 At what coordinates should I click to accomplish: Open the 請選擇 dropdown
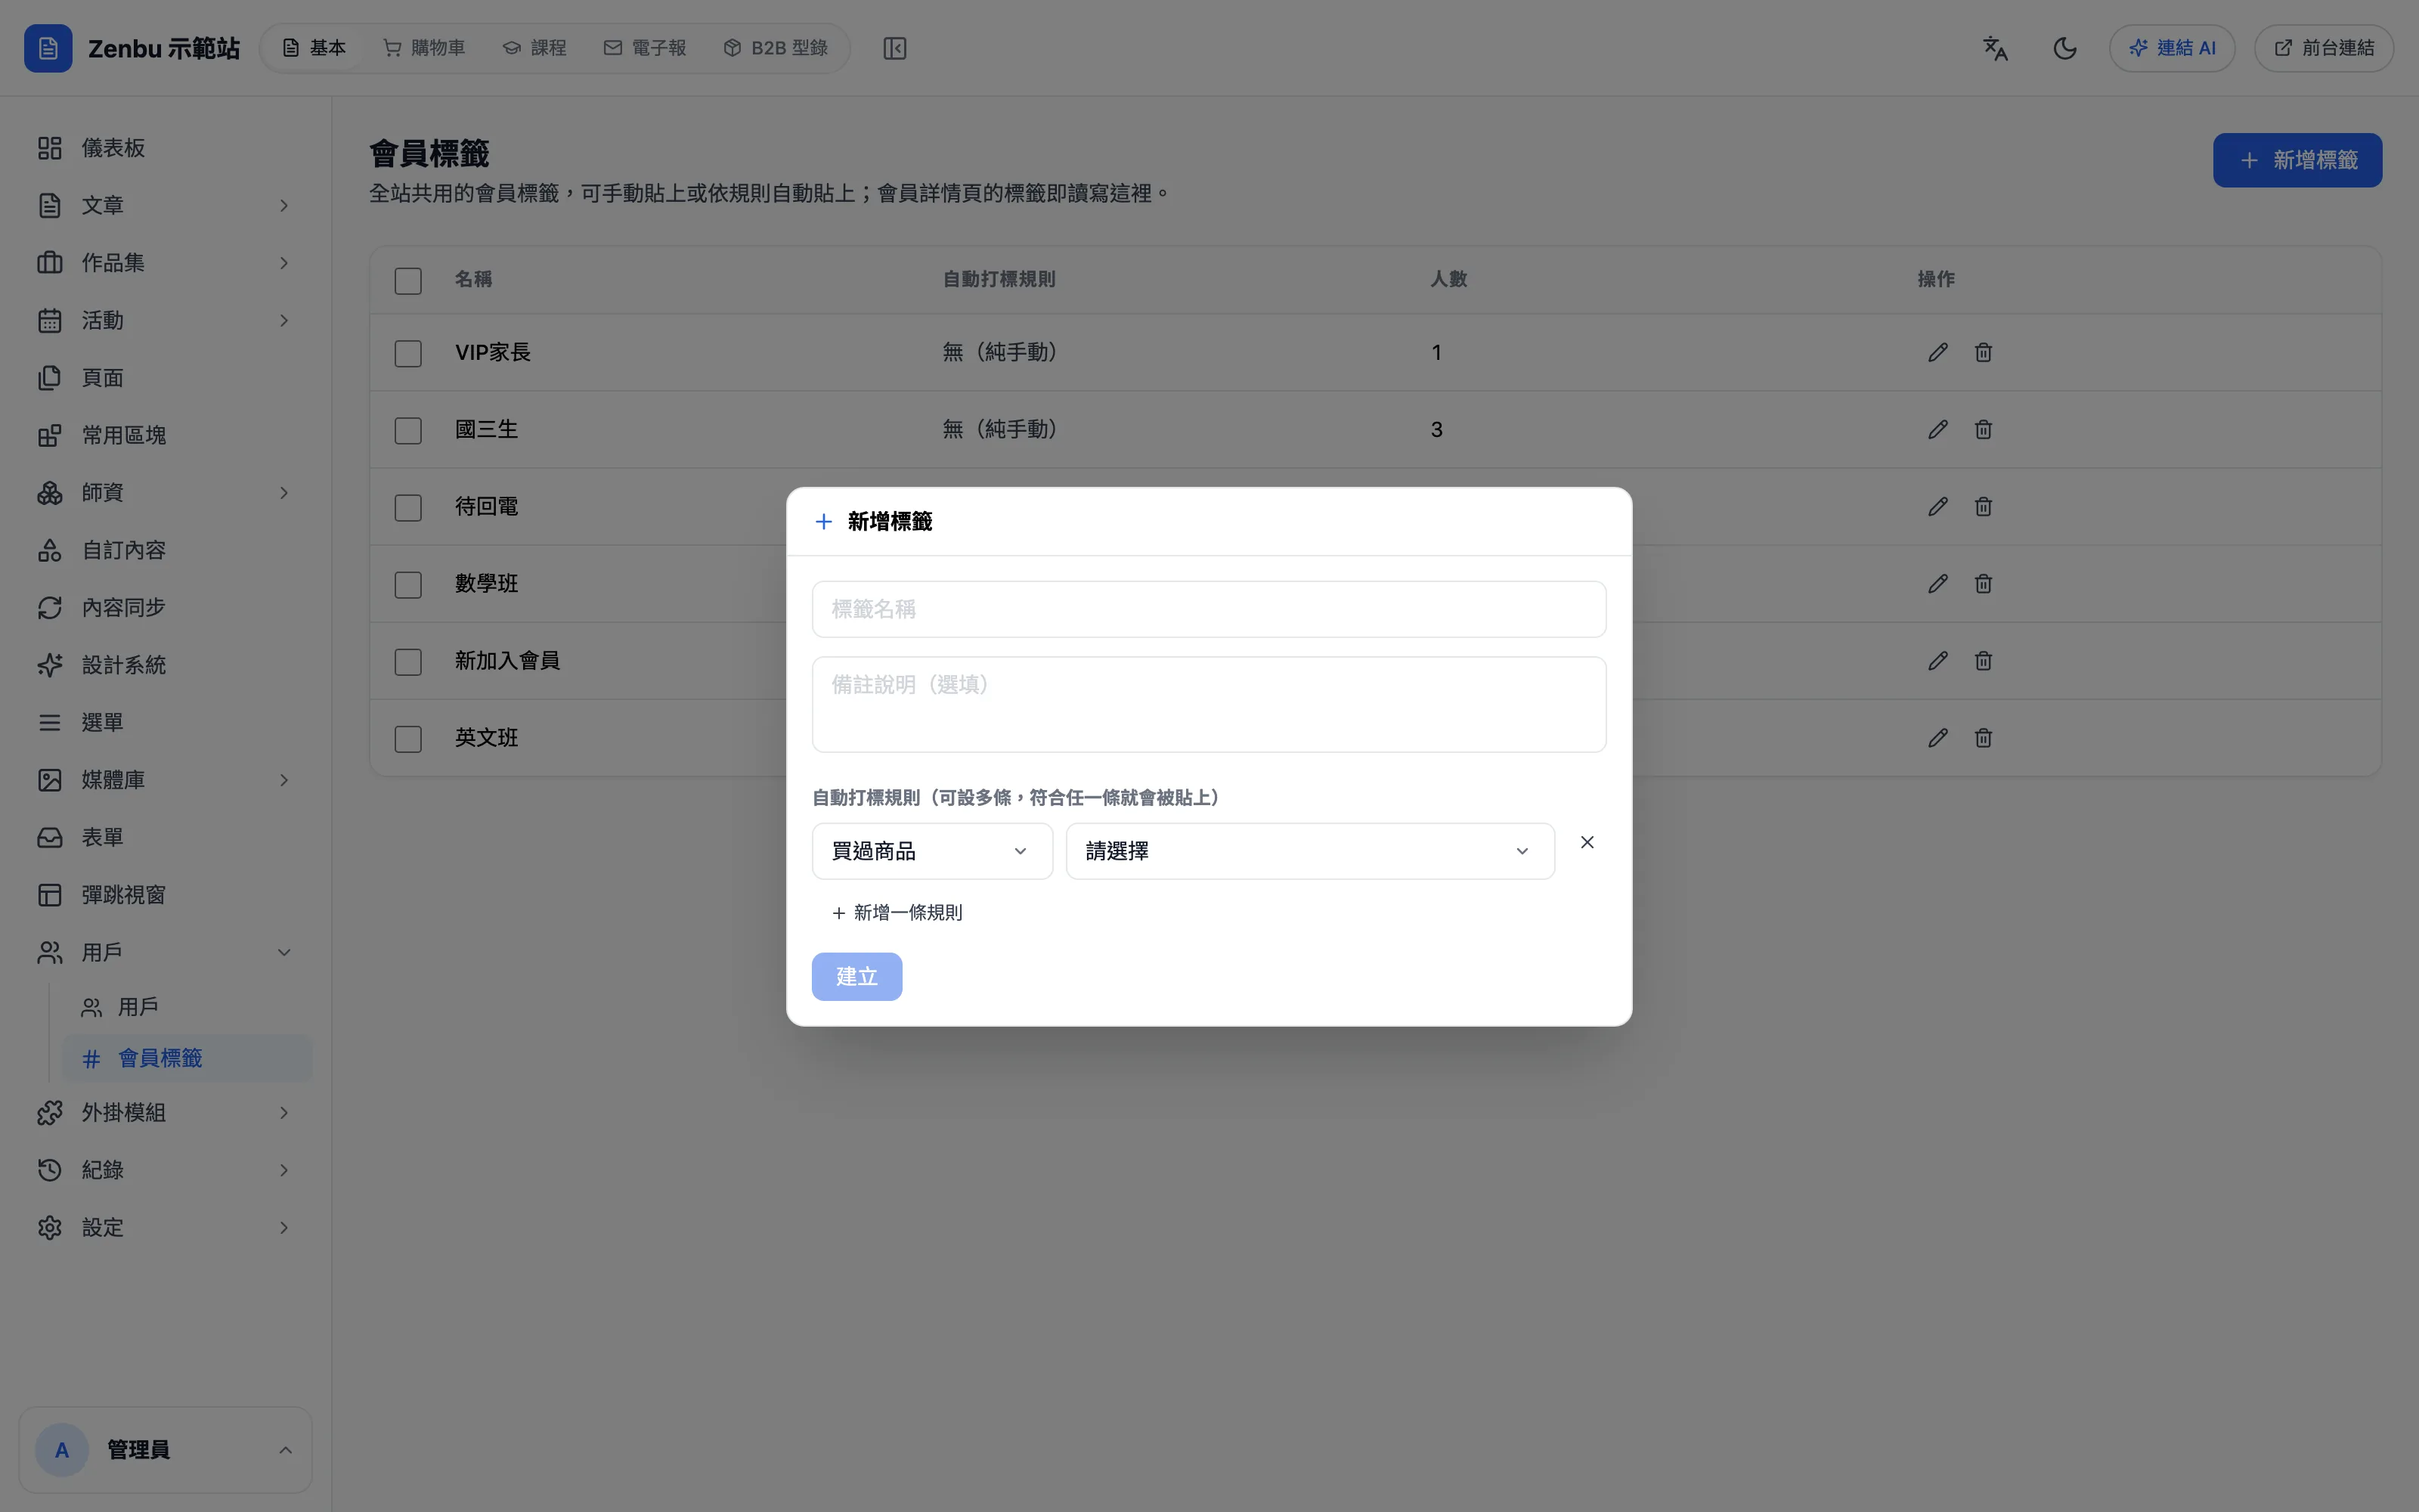[1309, 851]
